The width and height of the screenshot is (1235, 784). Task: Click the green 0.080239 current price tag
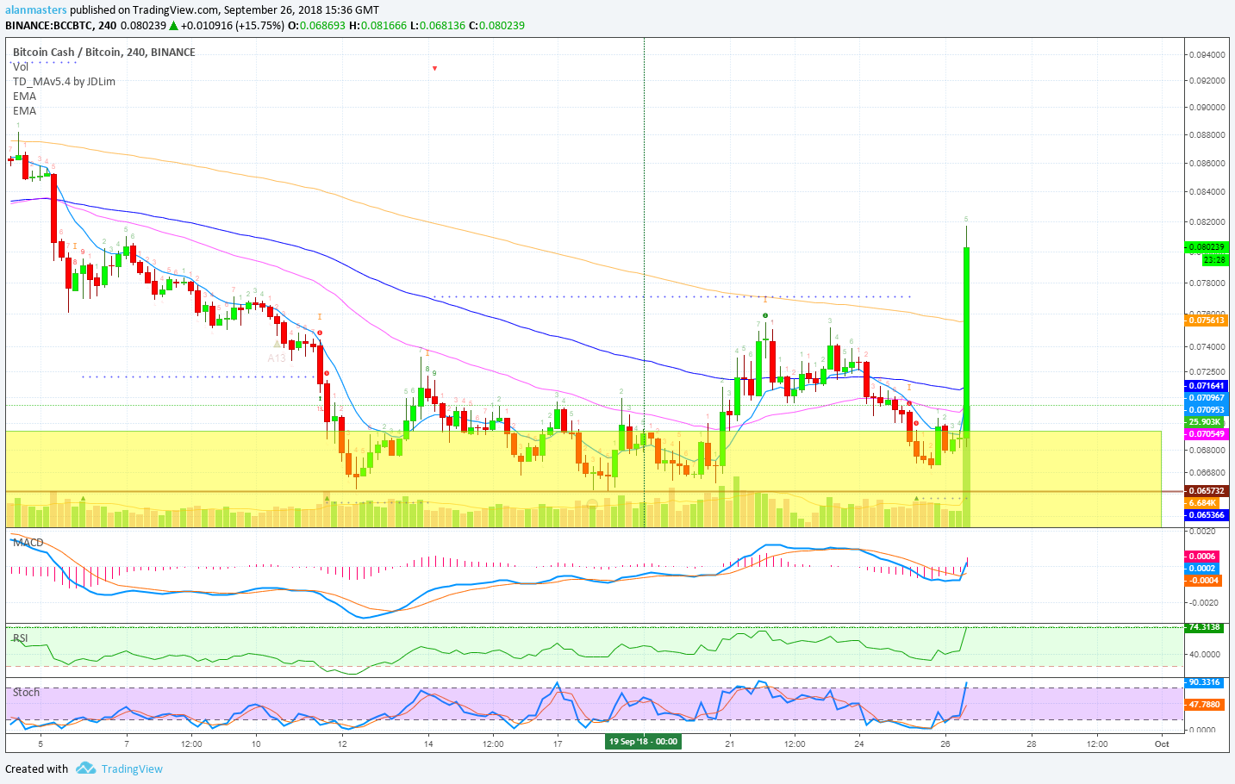click(1206, 246)
